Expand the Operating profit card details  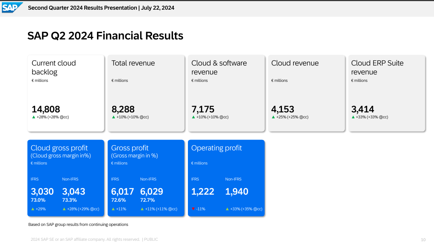[x=226, y=178]
